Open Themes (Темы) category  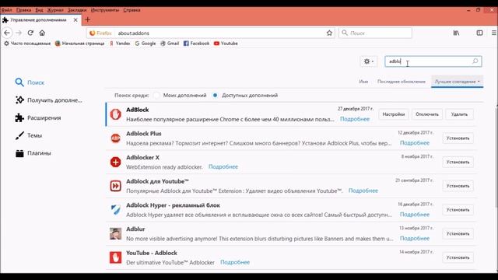point(29,135)
